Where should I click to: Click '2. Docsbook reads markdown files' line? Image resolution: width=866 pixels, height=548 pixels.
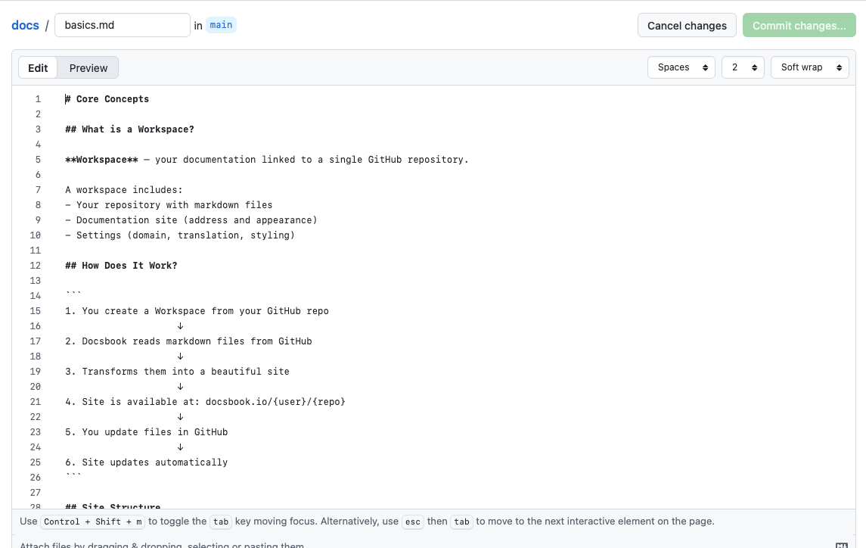coord(188,341)
